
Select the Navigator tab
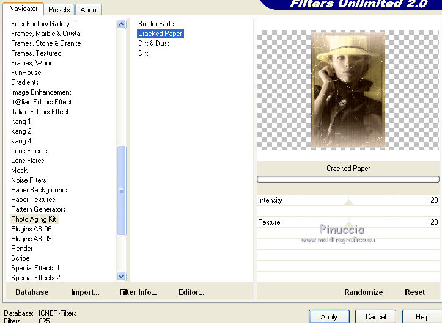tap(23, 9)
